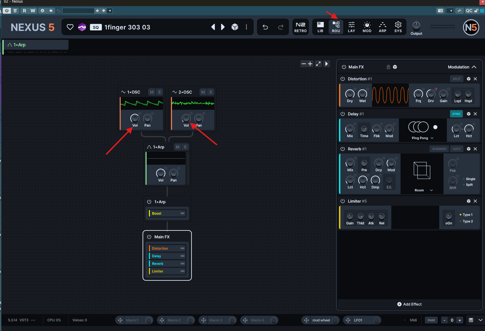
Task: Disable the Delay SYNC toggle
Action: (456, 114)
